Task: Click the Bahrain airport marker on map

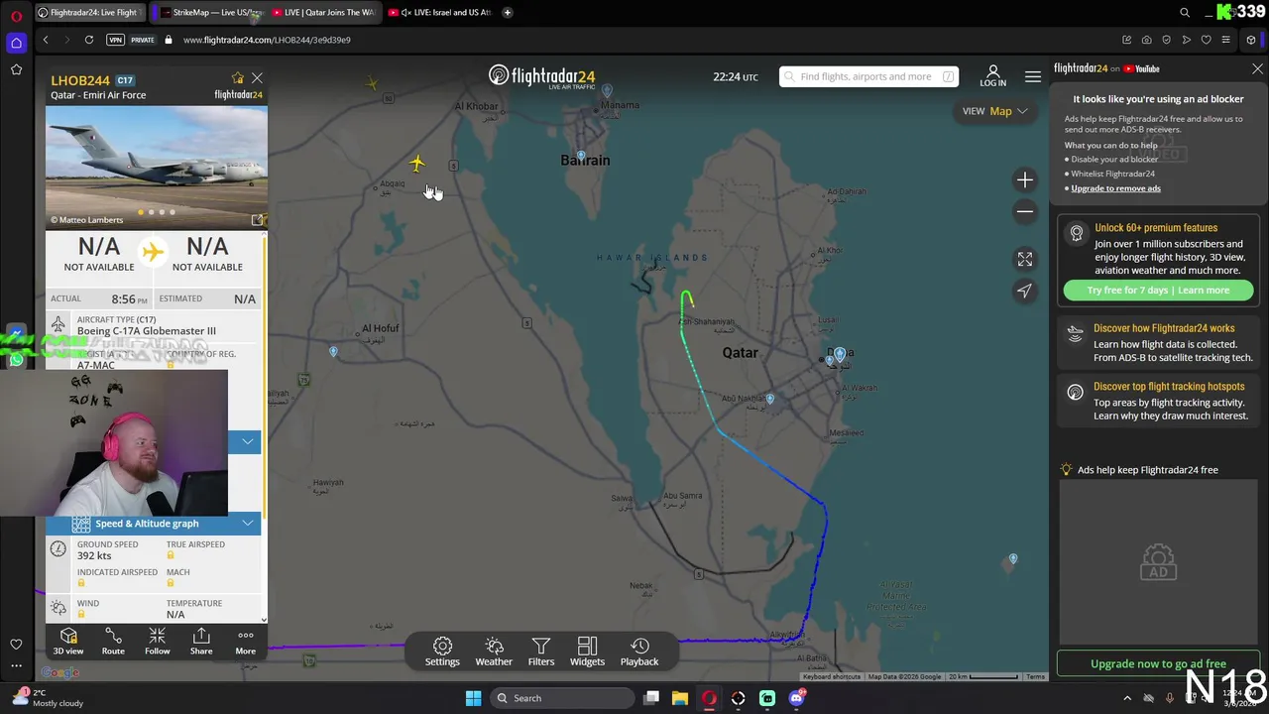Action: [581, 157]
